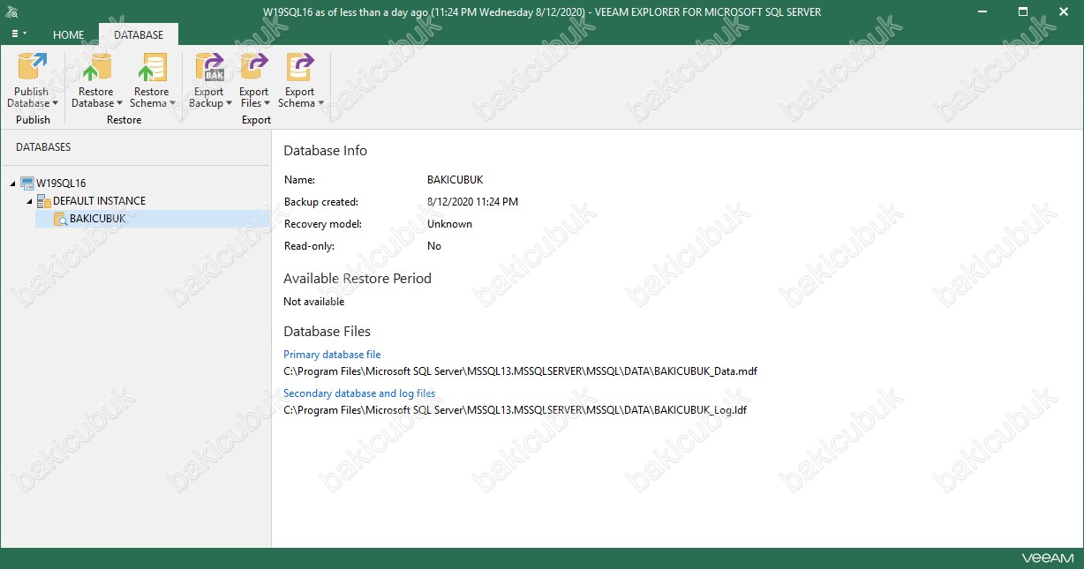Click the Read-only value No
The width and height of the screenshot is (1084, 569).
pyautogui.click(x=434, y=246)
